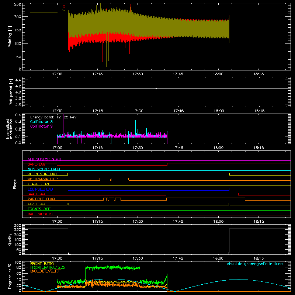This screenshot has height=295, width=295.
Task: Click 17:30 tick under the Pointing plot
Action: (138, 74)
